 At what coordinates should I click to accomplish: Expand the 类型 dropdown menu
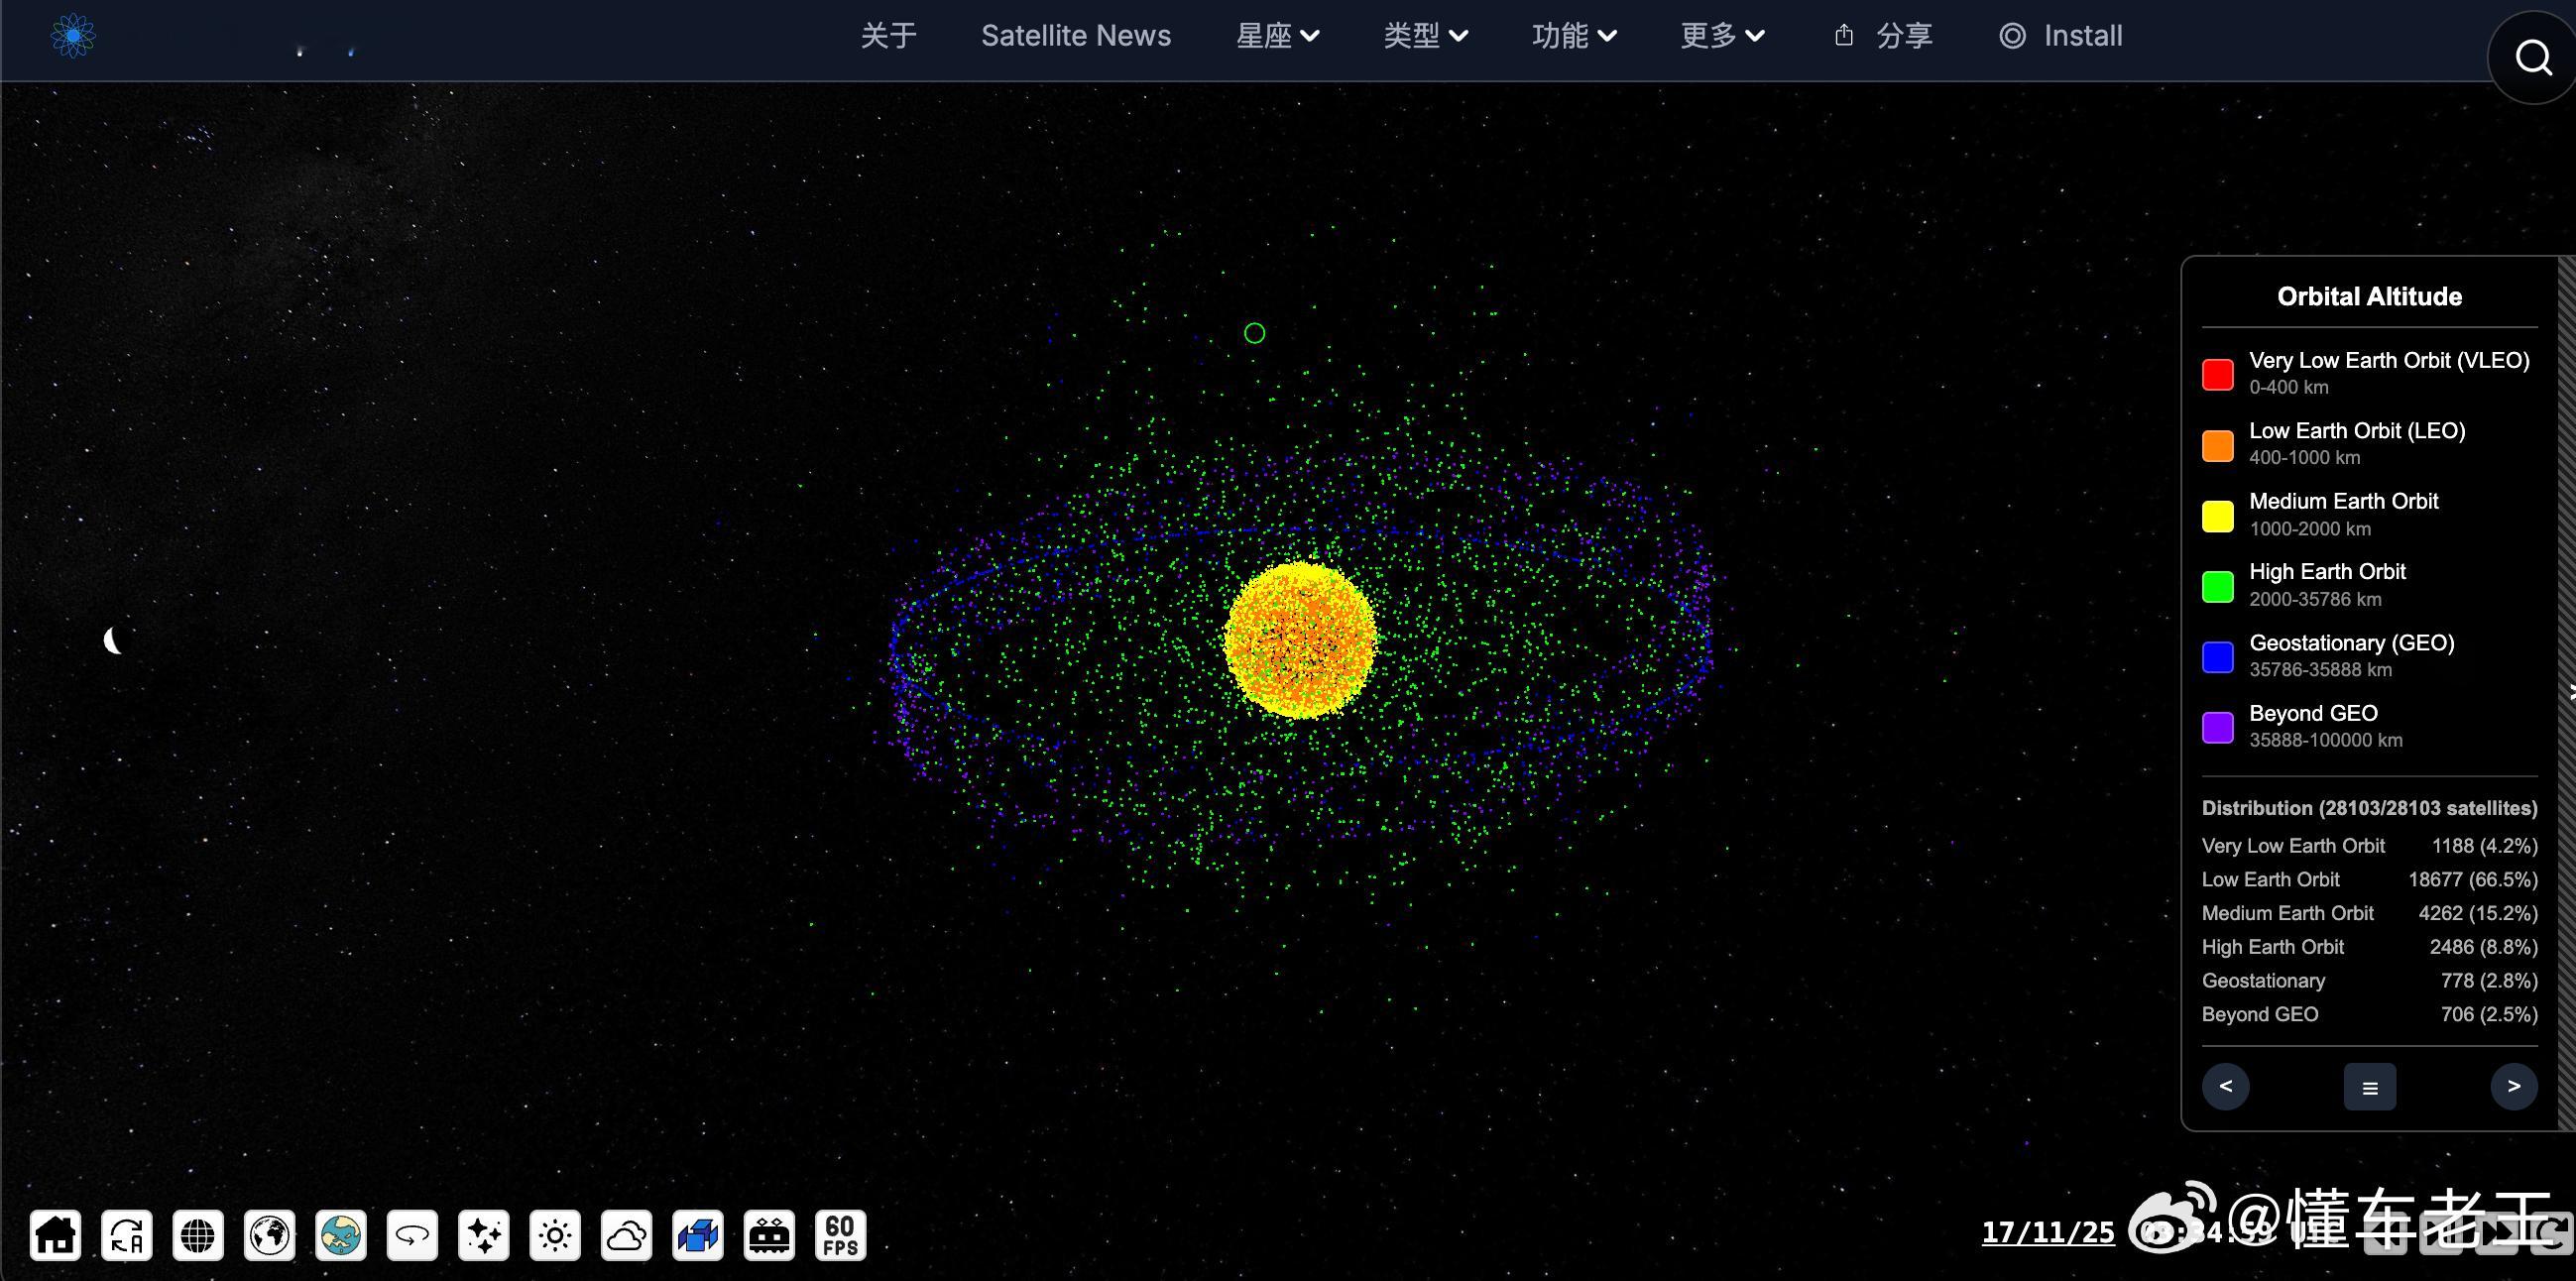pyautogui.click(x=1425, y=36)
